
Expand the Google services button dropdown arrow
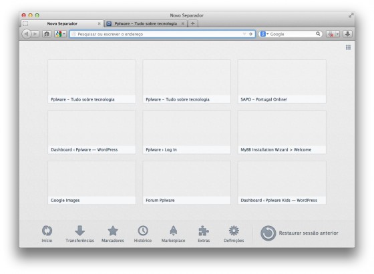point(64,34)
